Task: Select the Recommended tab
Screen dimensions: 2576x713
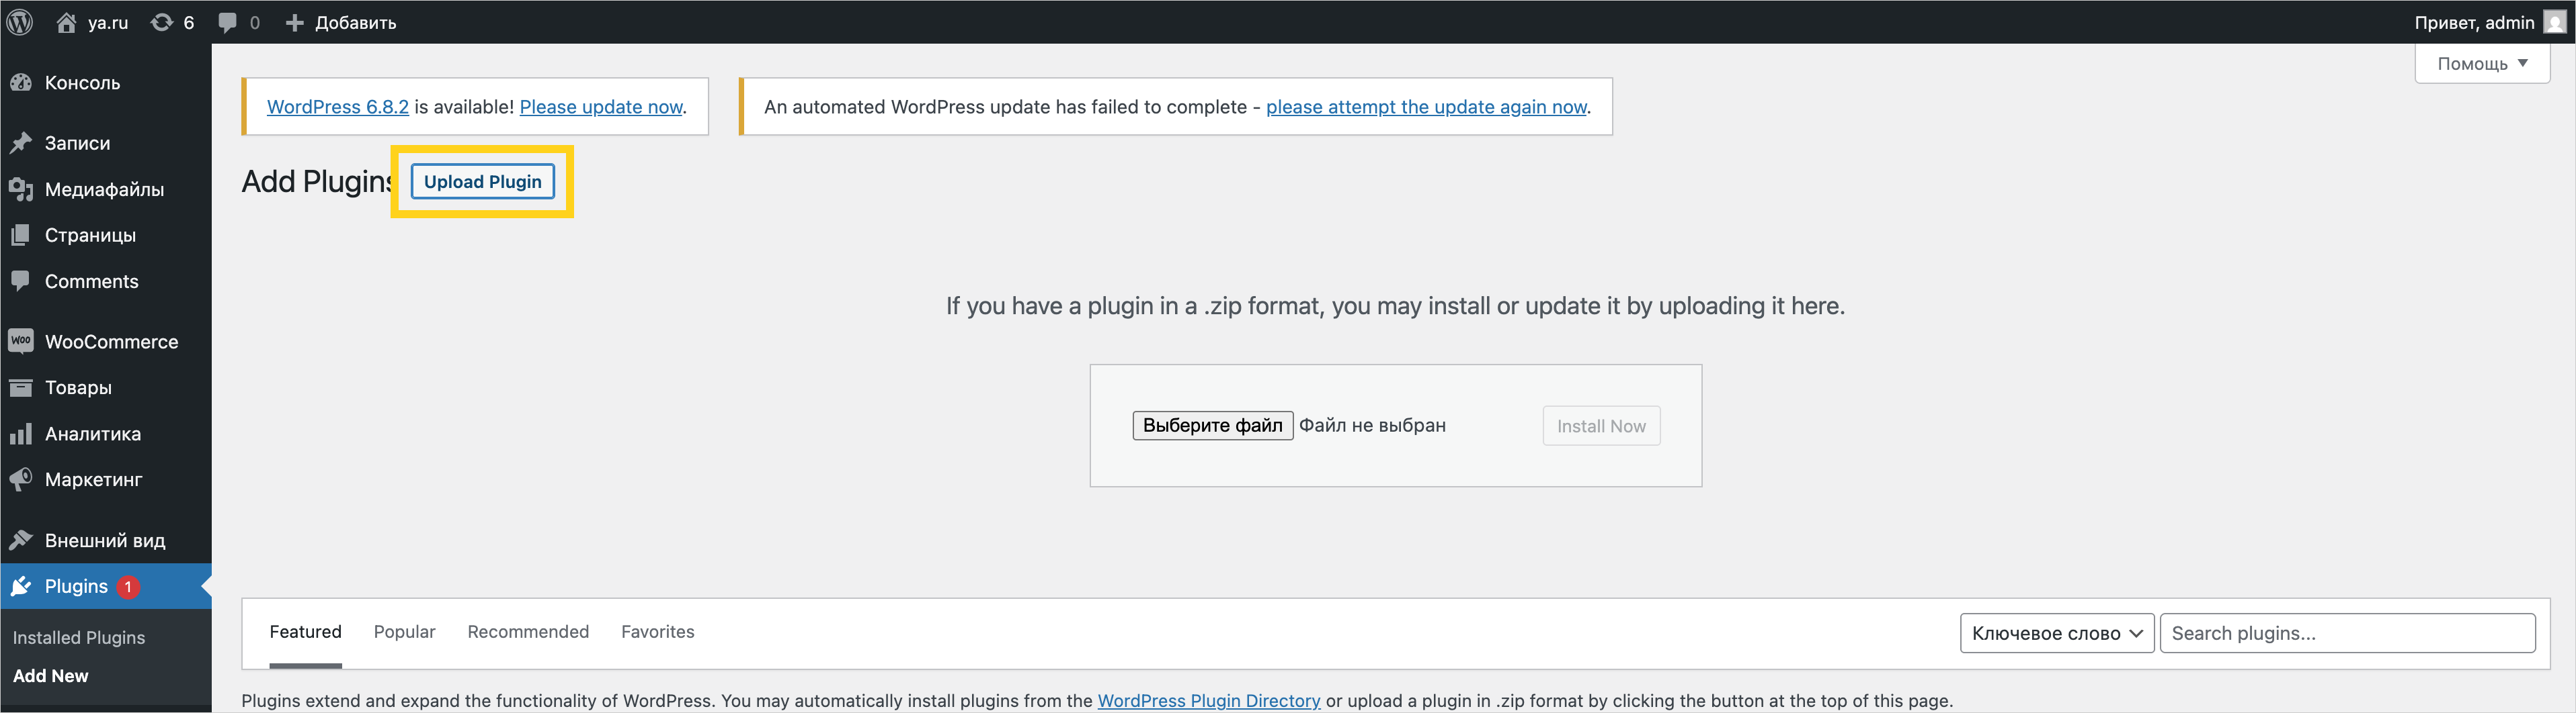Action: (x=528, y=632)
